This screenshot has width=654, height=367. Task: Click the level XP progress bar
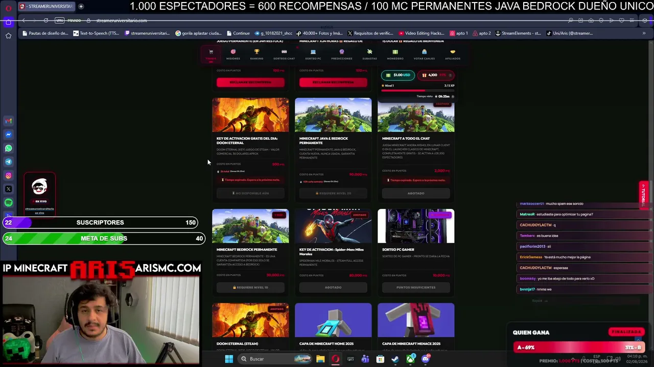pyautogui.click(x=418, y=91)
